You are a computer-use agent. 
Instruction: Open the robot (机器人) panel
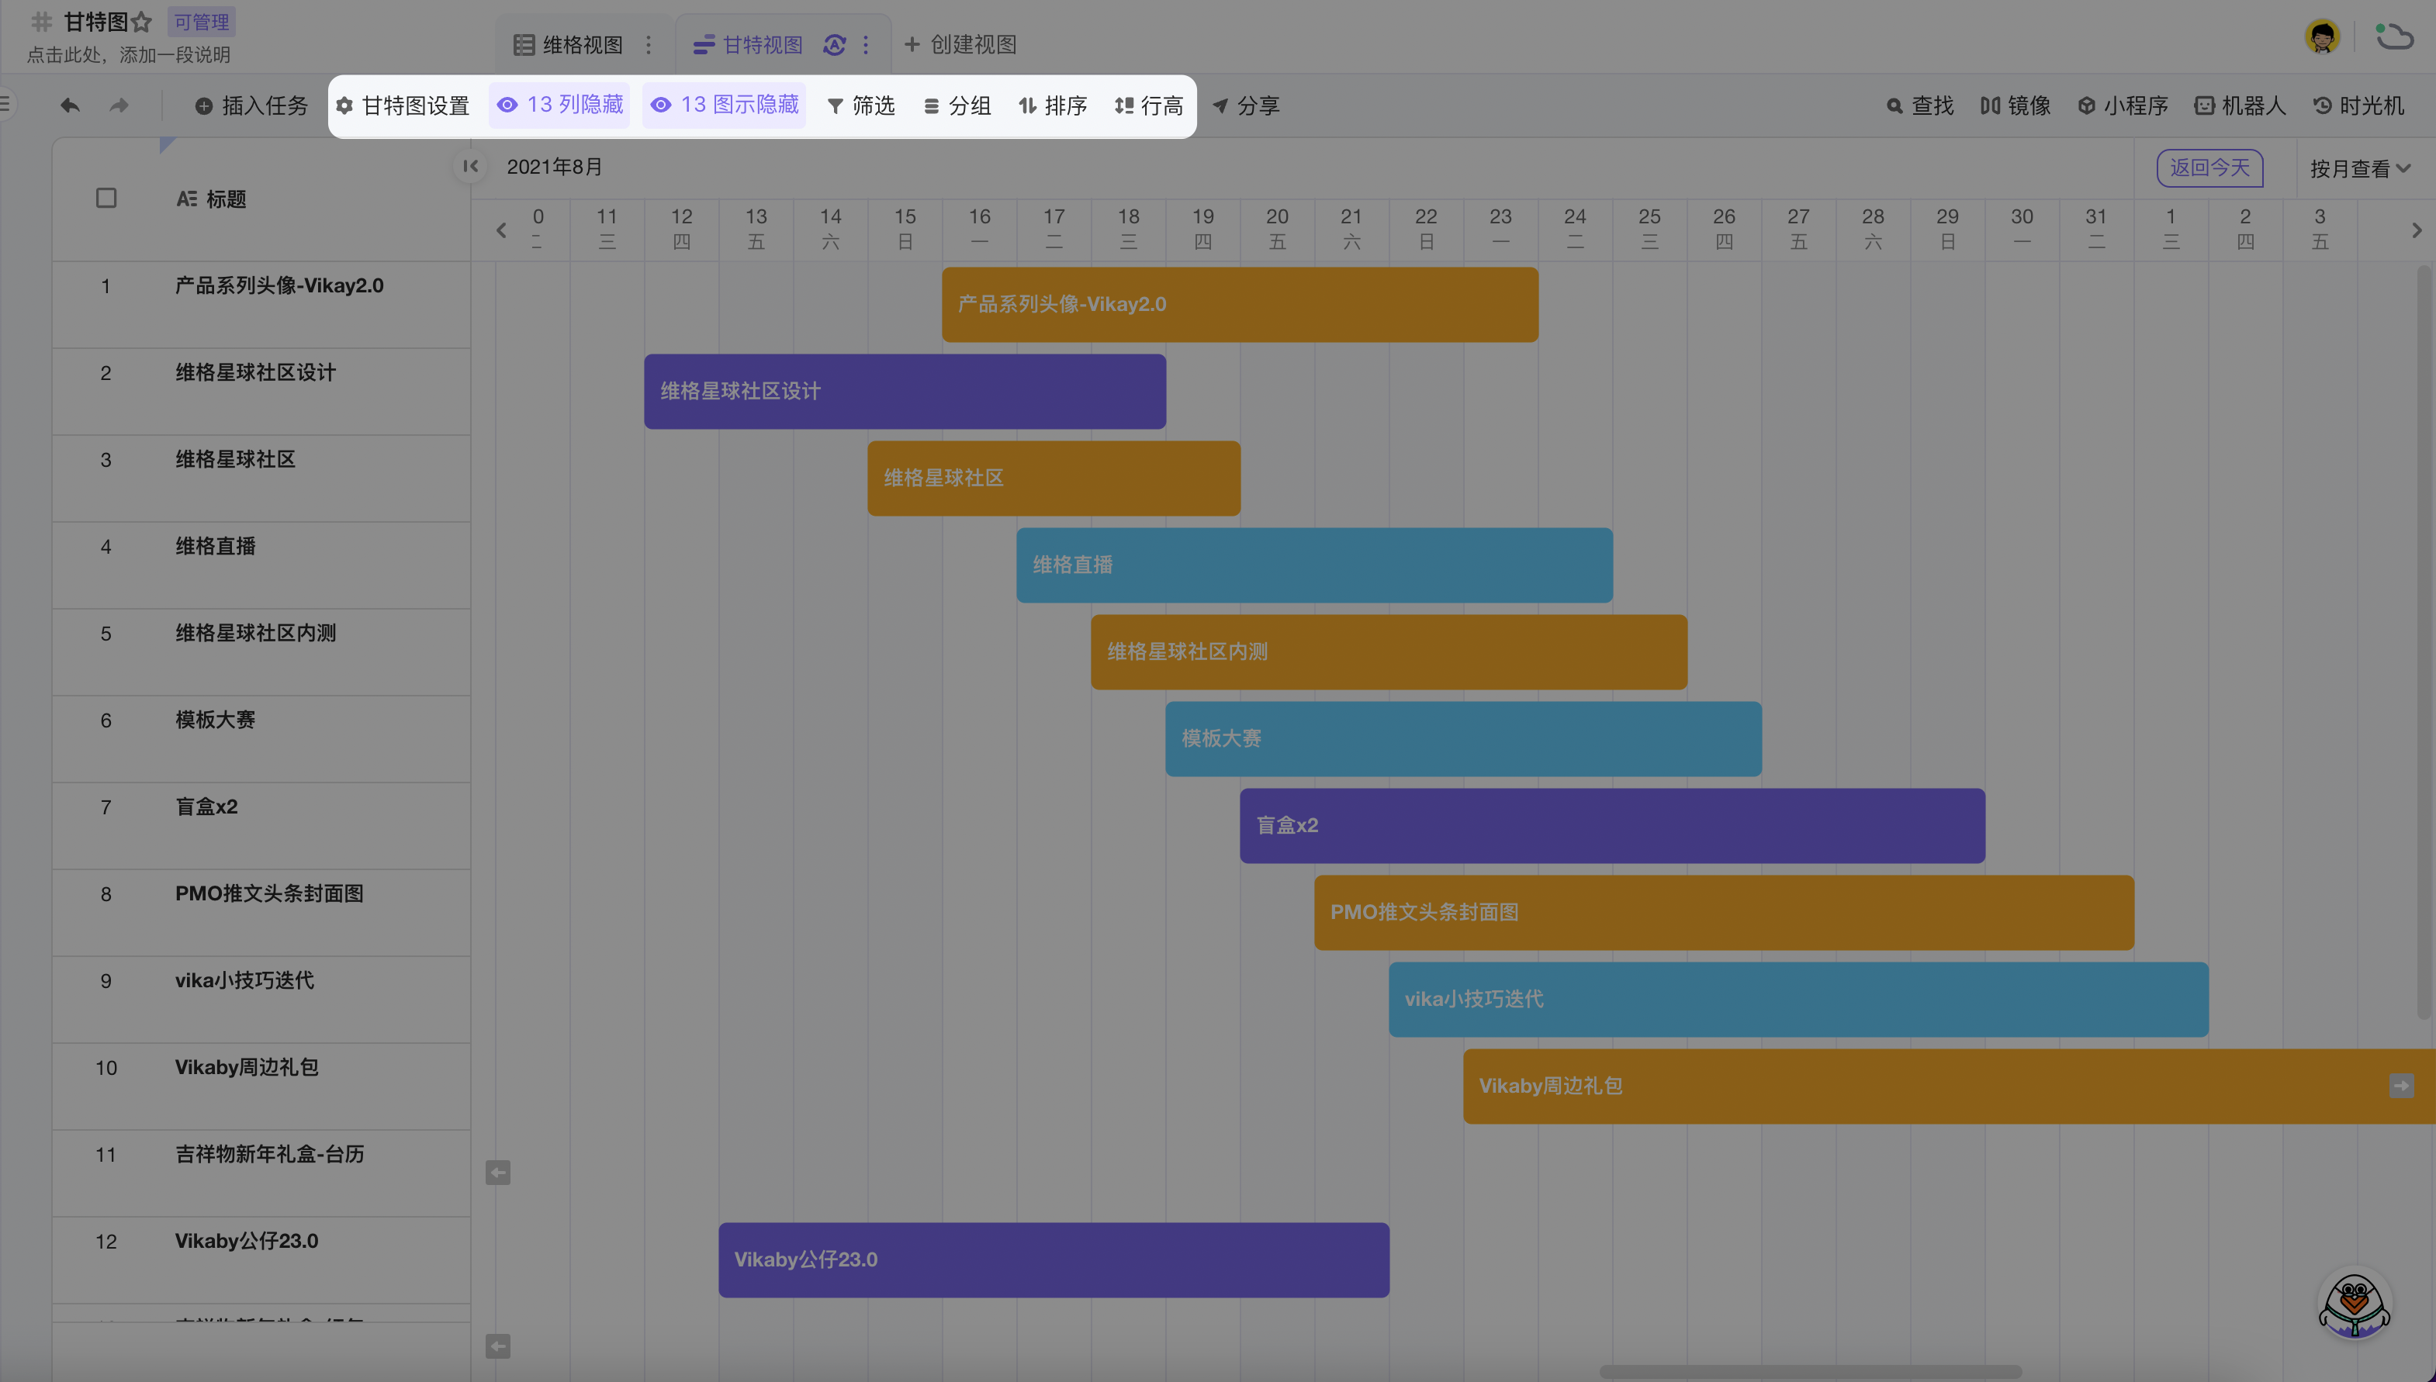2240,105
